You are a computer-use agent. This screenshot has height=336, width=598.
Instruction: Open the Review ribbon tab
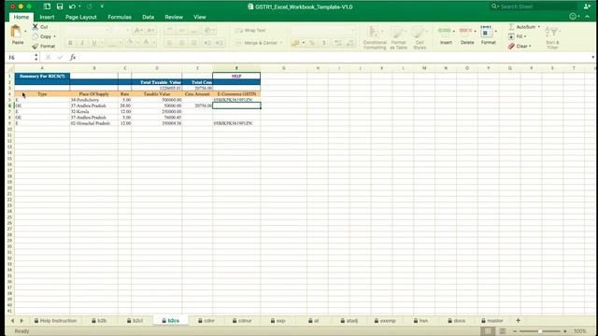174,17
